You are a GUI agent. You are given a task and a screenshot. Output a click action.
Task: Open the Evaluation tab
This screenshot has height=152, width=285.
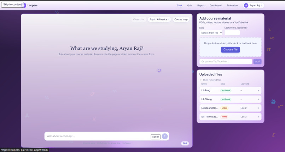(232, 5)
